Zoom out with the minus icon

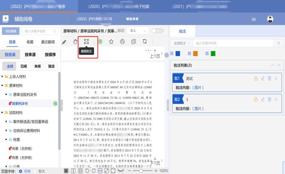129,171
